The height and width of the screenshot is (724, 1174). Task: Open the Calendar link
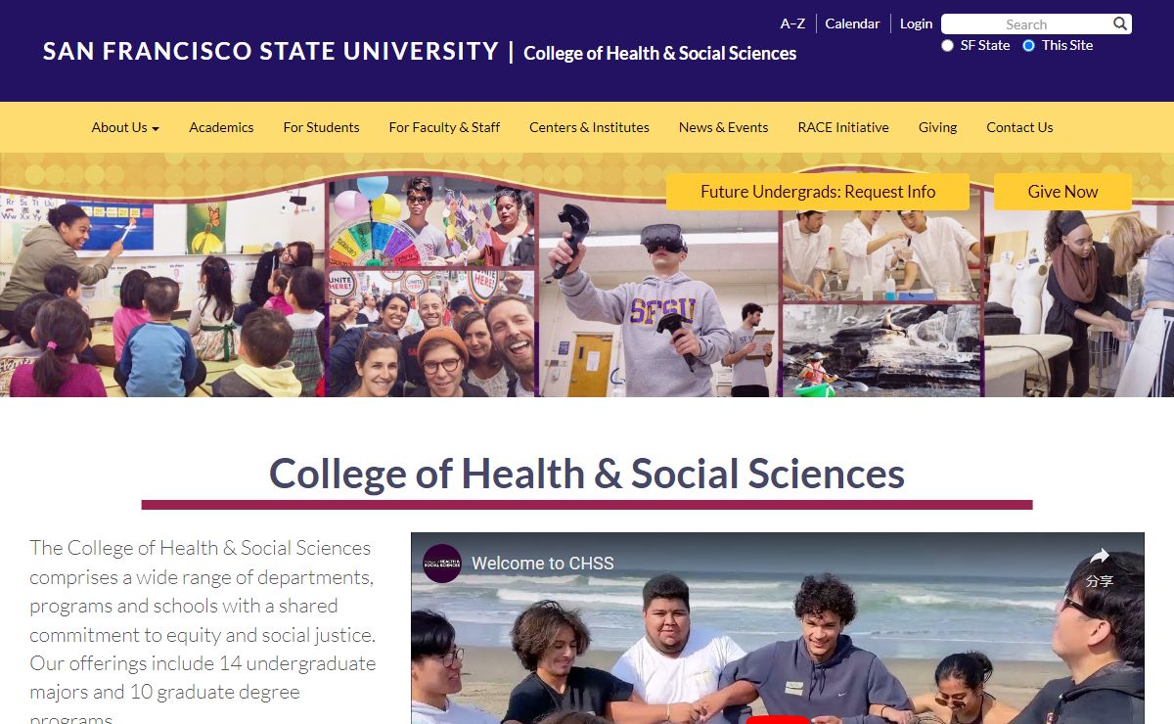click(852, 23)
